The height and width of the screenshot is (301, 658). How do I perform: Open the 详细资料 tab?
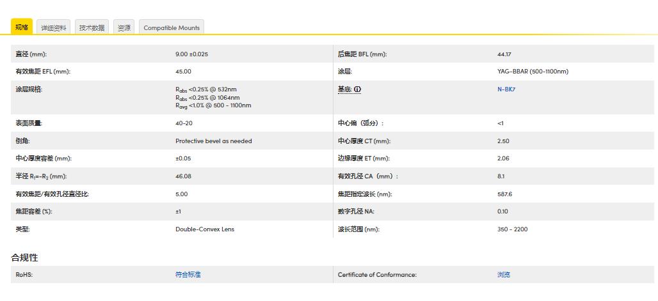[54, 27]
